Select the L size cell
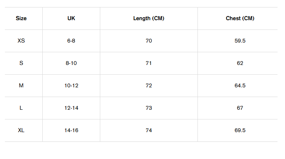This screenshot has width=285, height=159. 21,108
